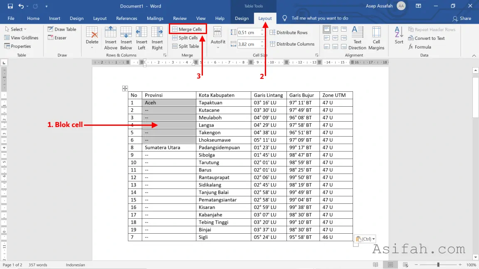Click the Formula button
The image size is (479, 269).
[420, 46]
